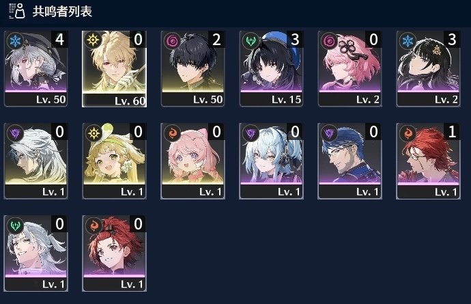Click the sequence number 1 badge on red-haired man

tap(451, 132)
